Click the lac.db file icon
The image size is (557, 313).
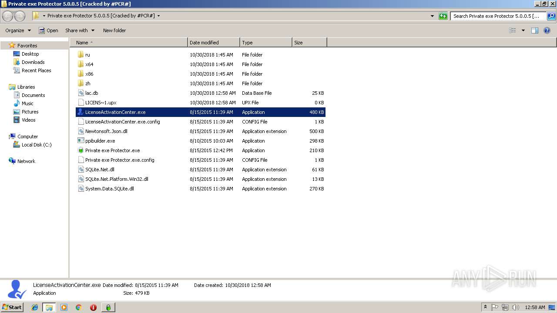(x=81, y=93)
